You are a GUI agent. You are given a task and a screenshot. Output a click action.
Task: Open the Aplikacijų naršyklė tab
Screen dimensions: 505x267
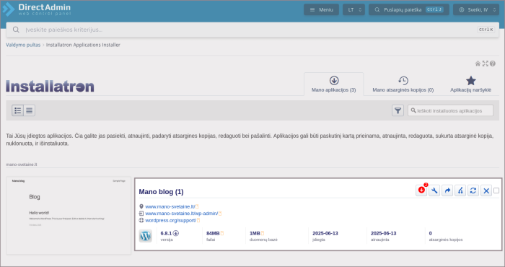(470, 84)
